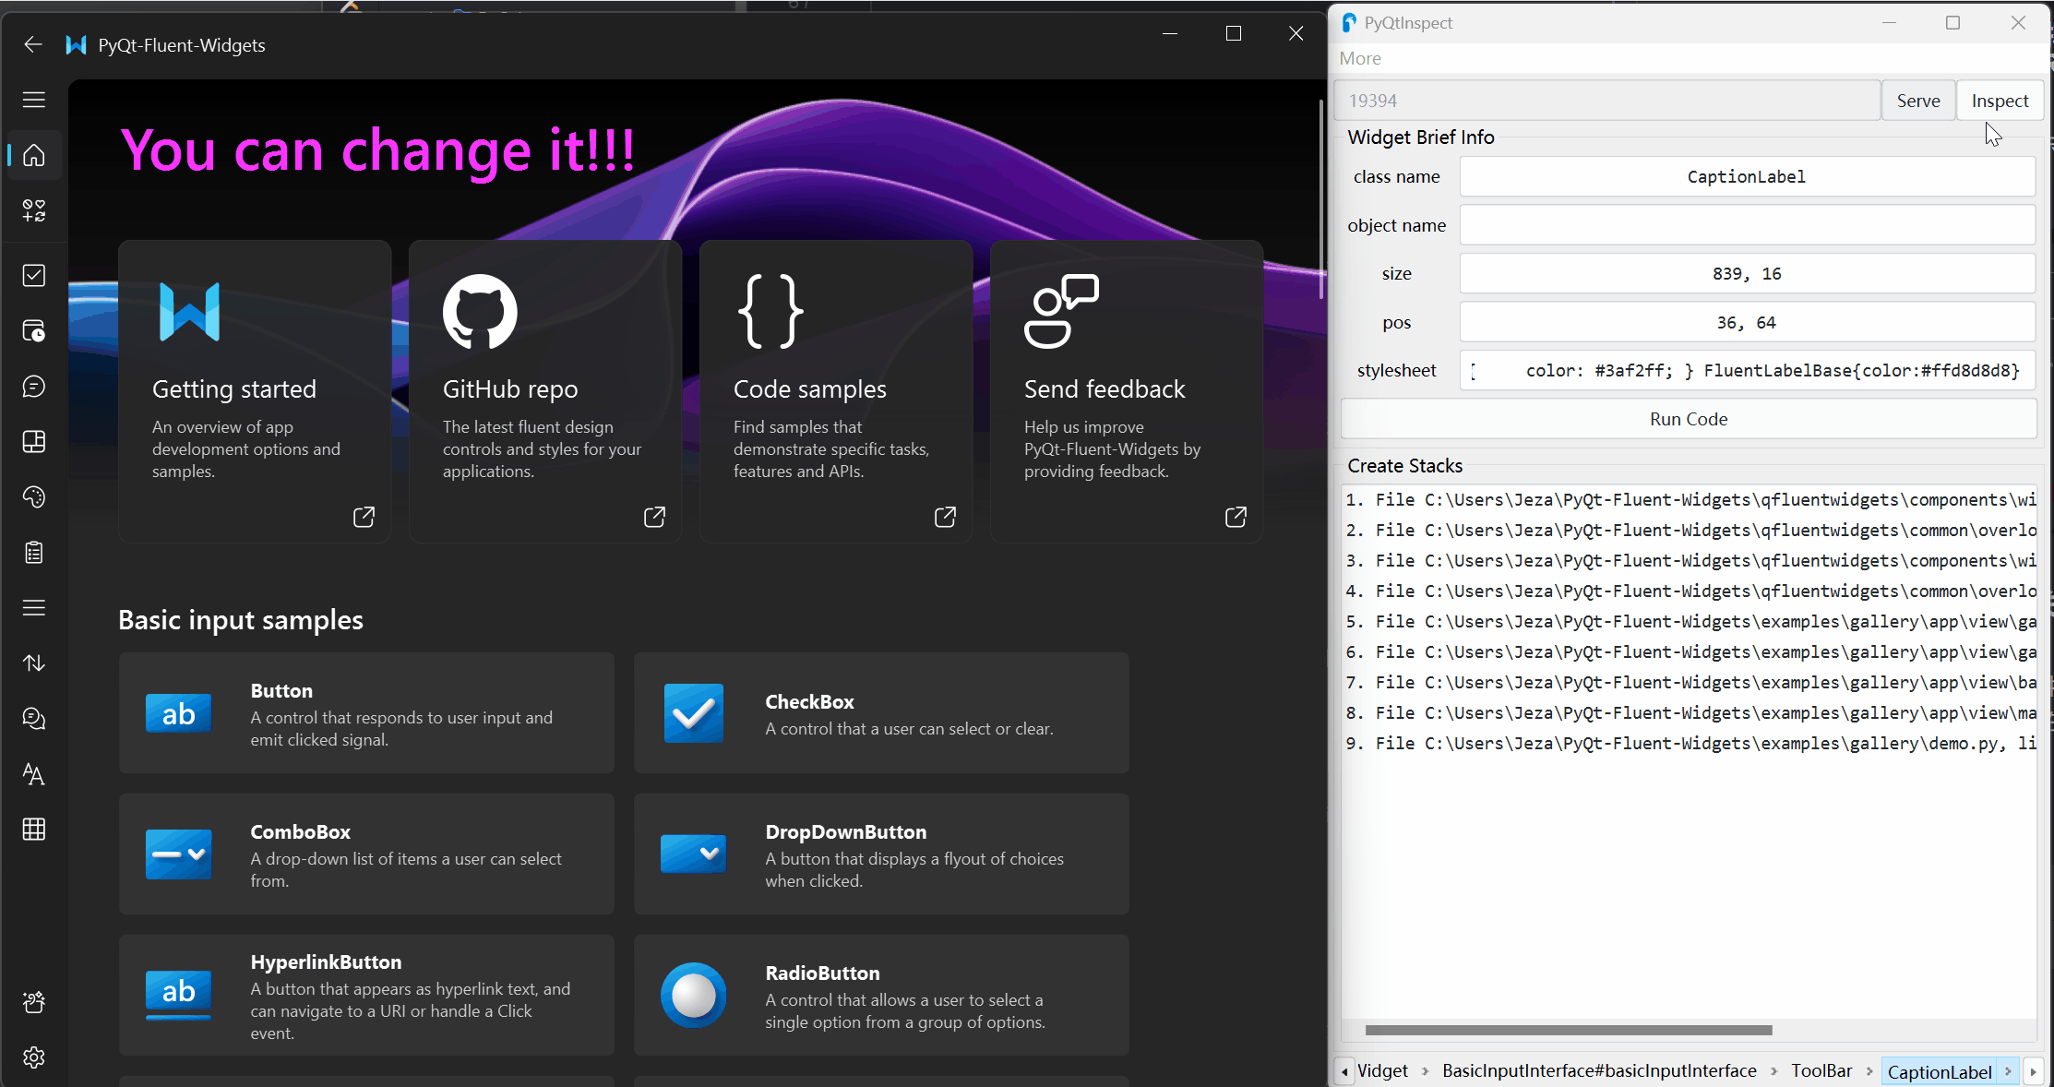Open the ComboBox sample card

tap(366, 854)
